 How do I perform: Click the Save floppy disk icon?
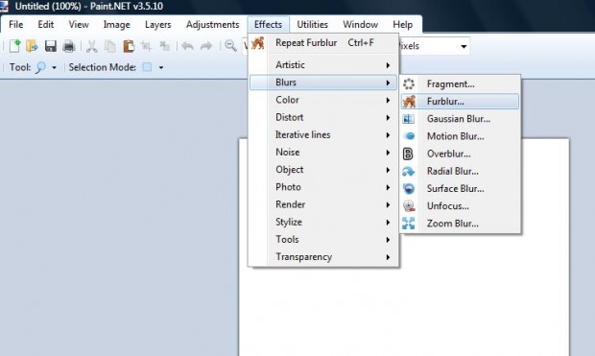(51, 46)
